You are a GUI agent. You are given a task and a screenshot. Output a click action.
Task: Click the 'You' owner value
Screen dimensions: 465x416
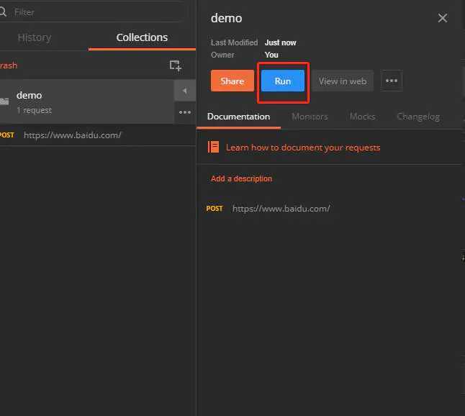271,55
